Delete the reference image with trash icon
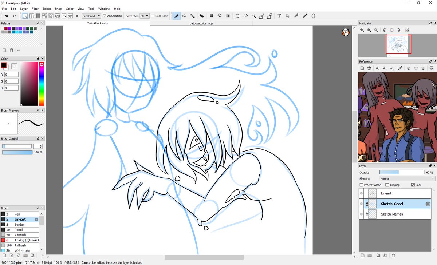Image resolution: width=437 pixels, height=265 pixels. pyautogui.click(x=369, y=68)
